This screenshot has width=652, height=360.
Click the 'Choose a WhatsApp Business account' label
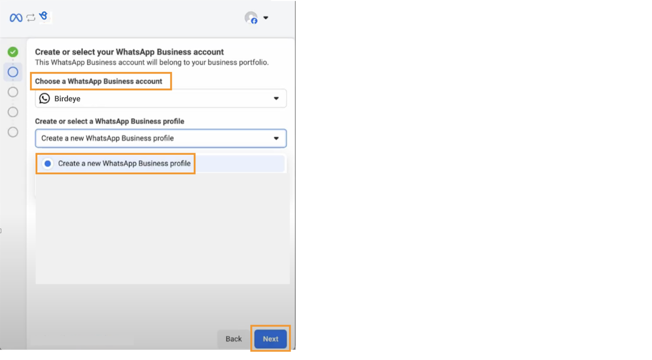click(99, 81)
